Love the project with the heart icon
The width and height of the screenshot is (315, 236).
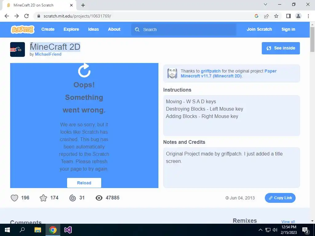click(x=14, y=198)
